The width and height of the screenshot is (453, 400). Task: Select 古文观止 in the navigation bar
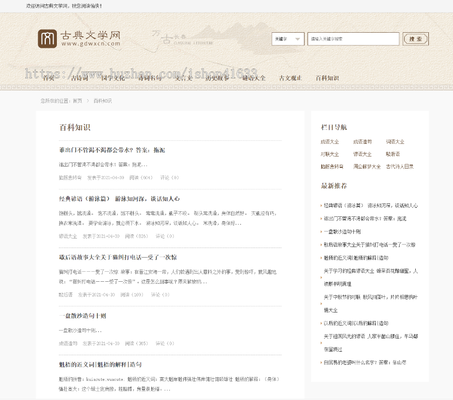pos(290,78)
